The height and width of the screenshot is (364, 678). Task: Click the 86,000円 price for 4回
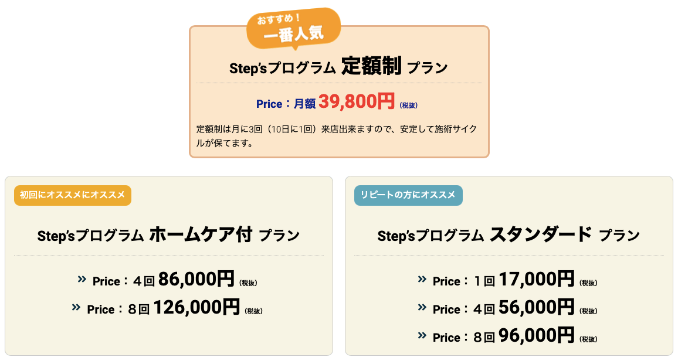[x=196, y=280]
